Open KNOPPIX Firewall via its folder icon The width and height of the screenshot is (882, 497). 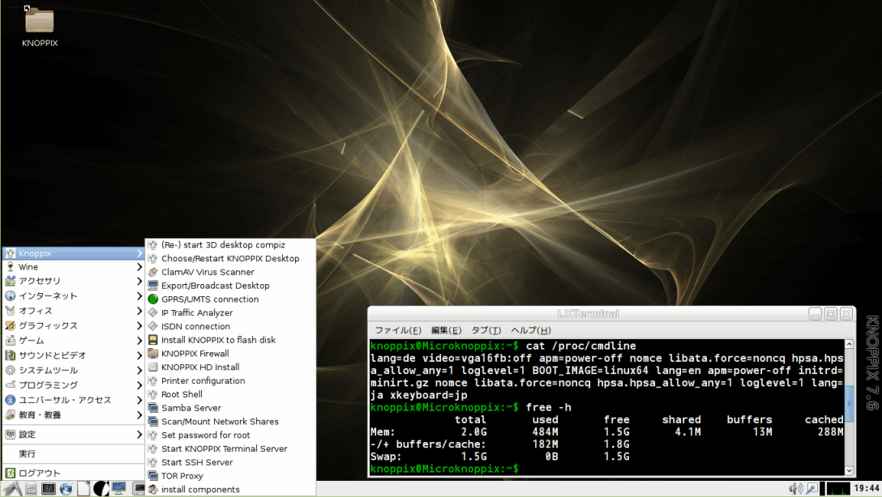coord(152,353)
